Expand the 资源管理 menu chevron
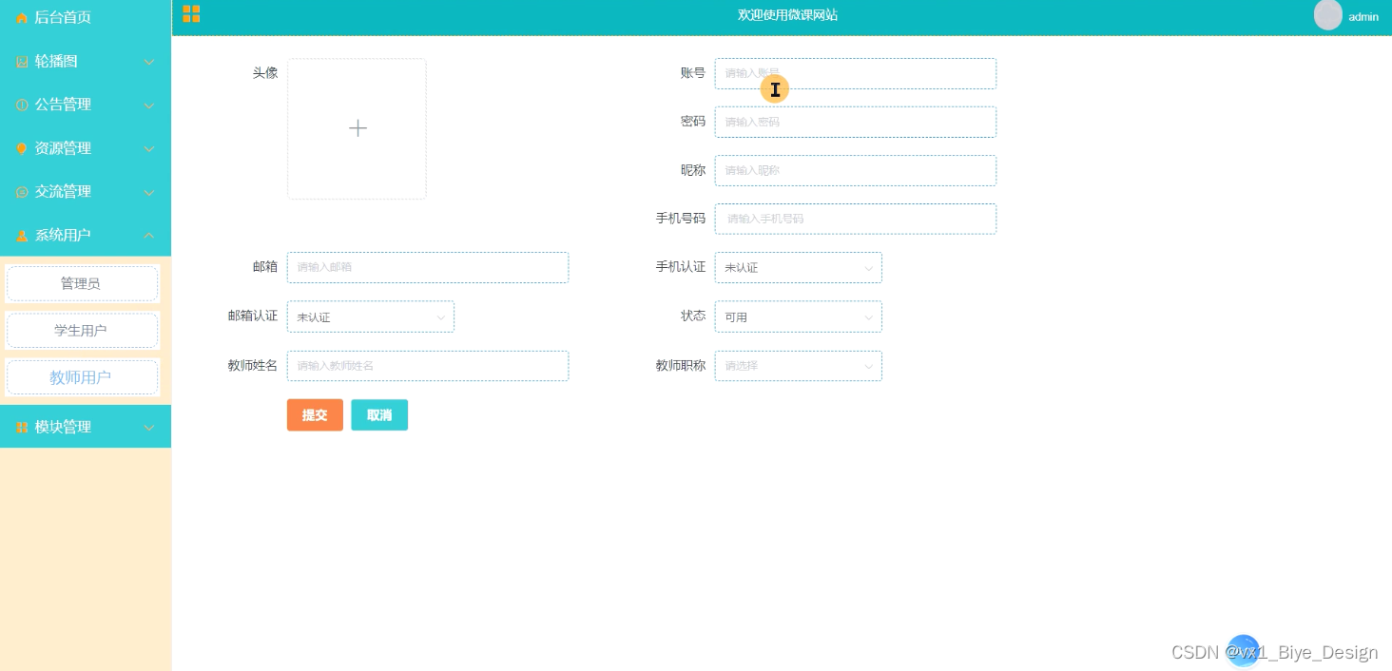The width and height of the screenshot is (1392, 671). click(x=149, y=149)
